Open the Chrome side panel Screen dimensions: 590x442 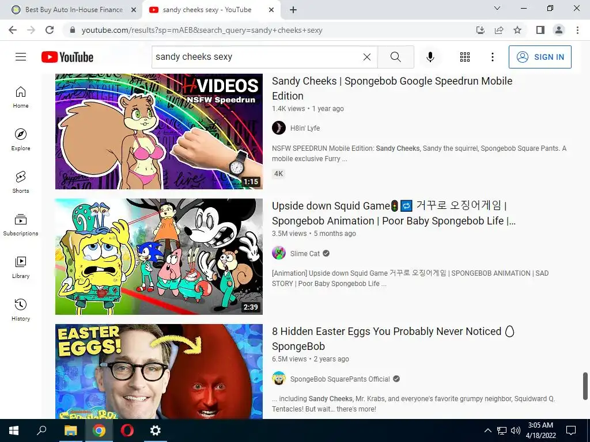pos(540,30)
